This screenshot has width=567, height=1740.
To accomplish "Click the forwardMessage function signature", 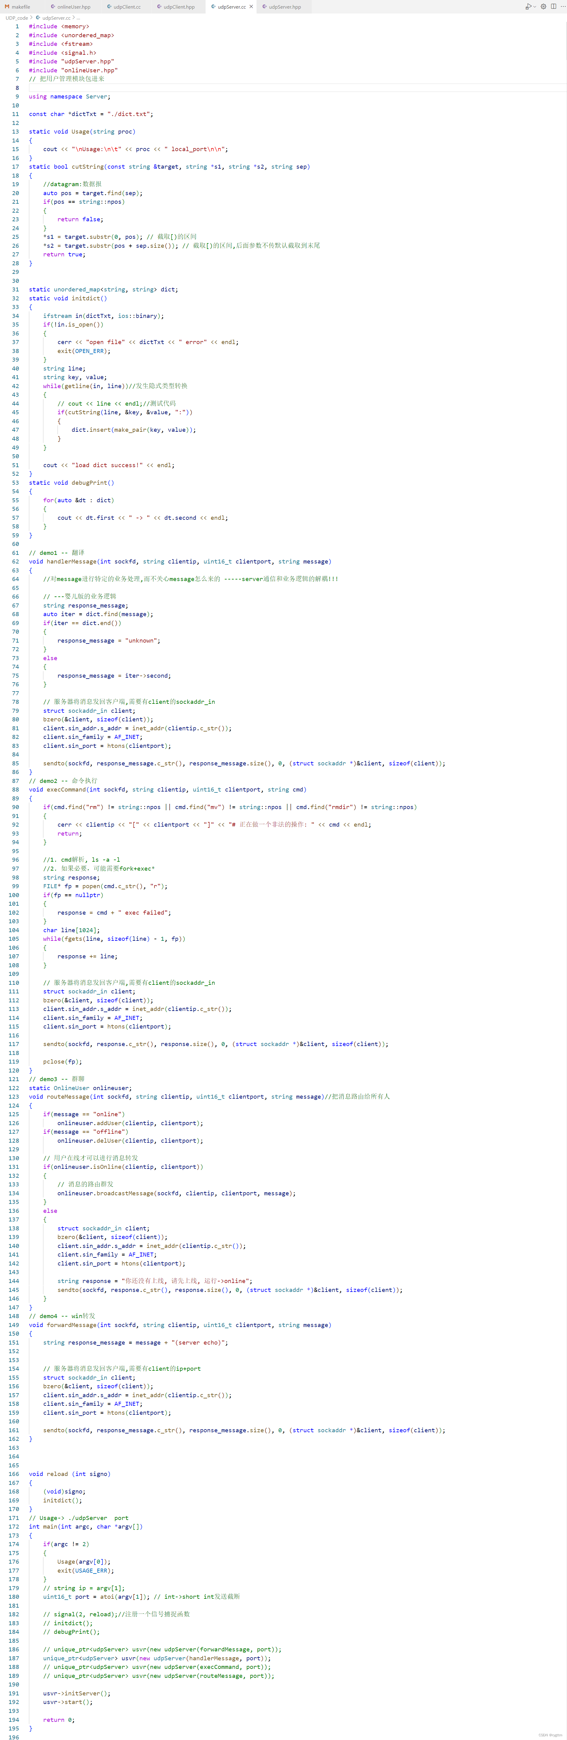I will point(180,1325).
